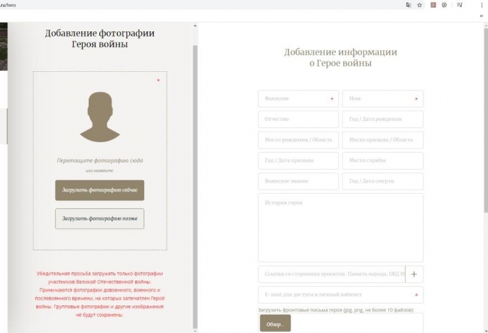Open the browser three-dot menu
The height and width of the screenshot is (333, 488).
pos(482,5)
